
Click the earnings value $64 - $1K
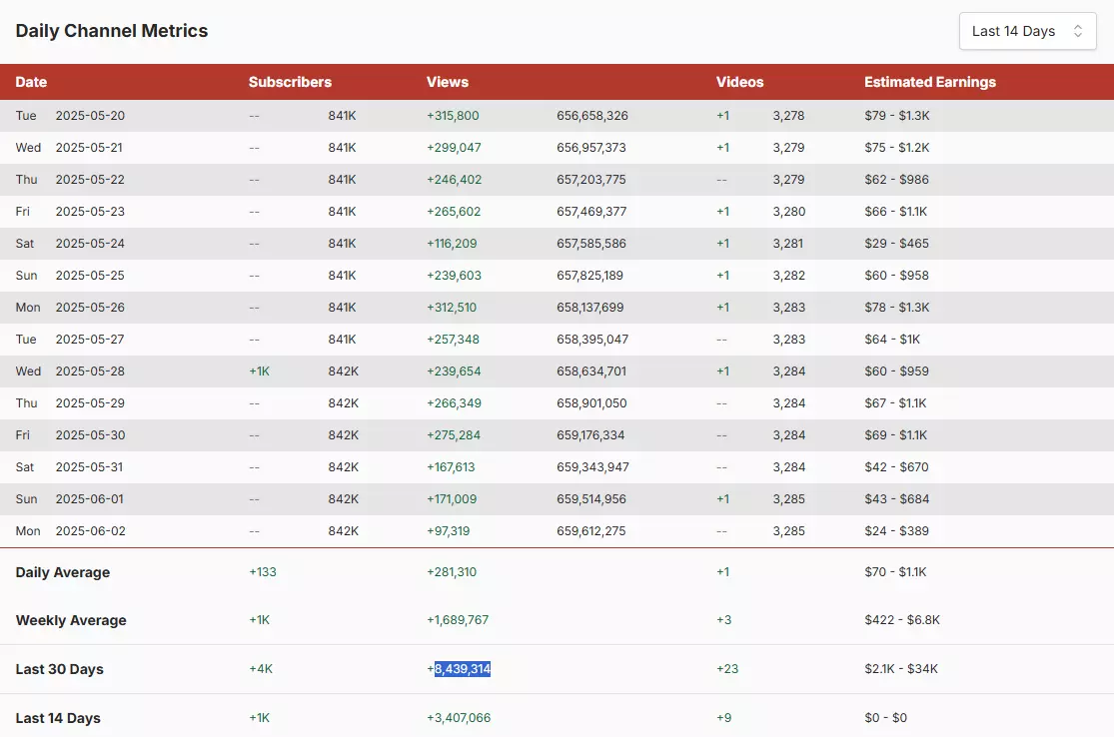coord(892,340)
